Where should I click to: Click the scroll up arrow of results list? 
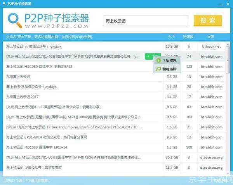(228, 44)
